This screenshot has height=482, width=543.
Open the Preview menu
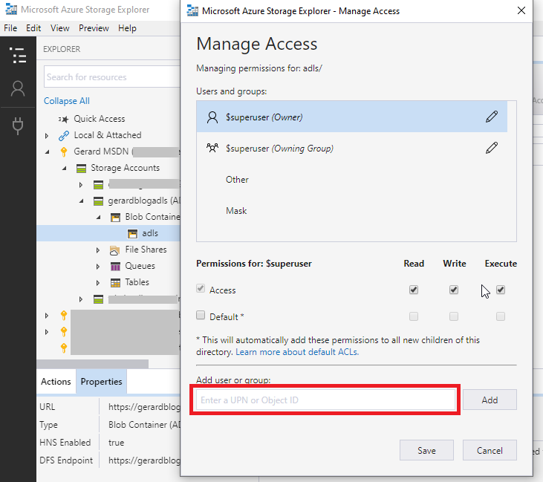pos(94,28)
